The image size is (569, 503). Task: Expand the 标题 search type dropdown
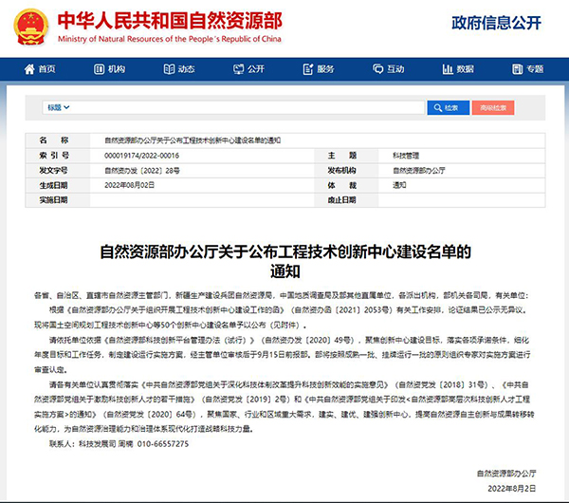[58, 107]
